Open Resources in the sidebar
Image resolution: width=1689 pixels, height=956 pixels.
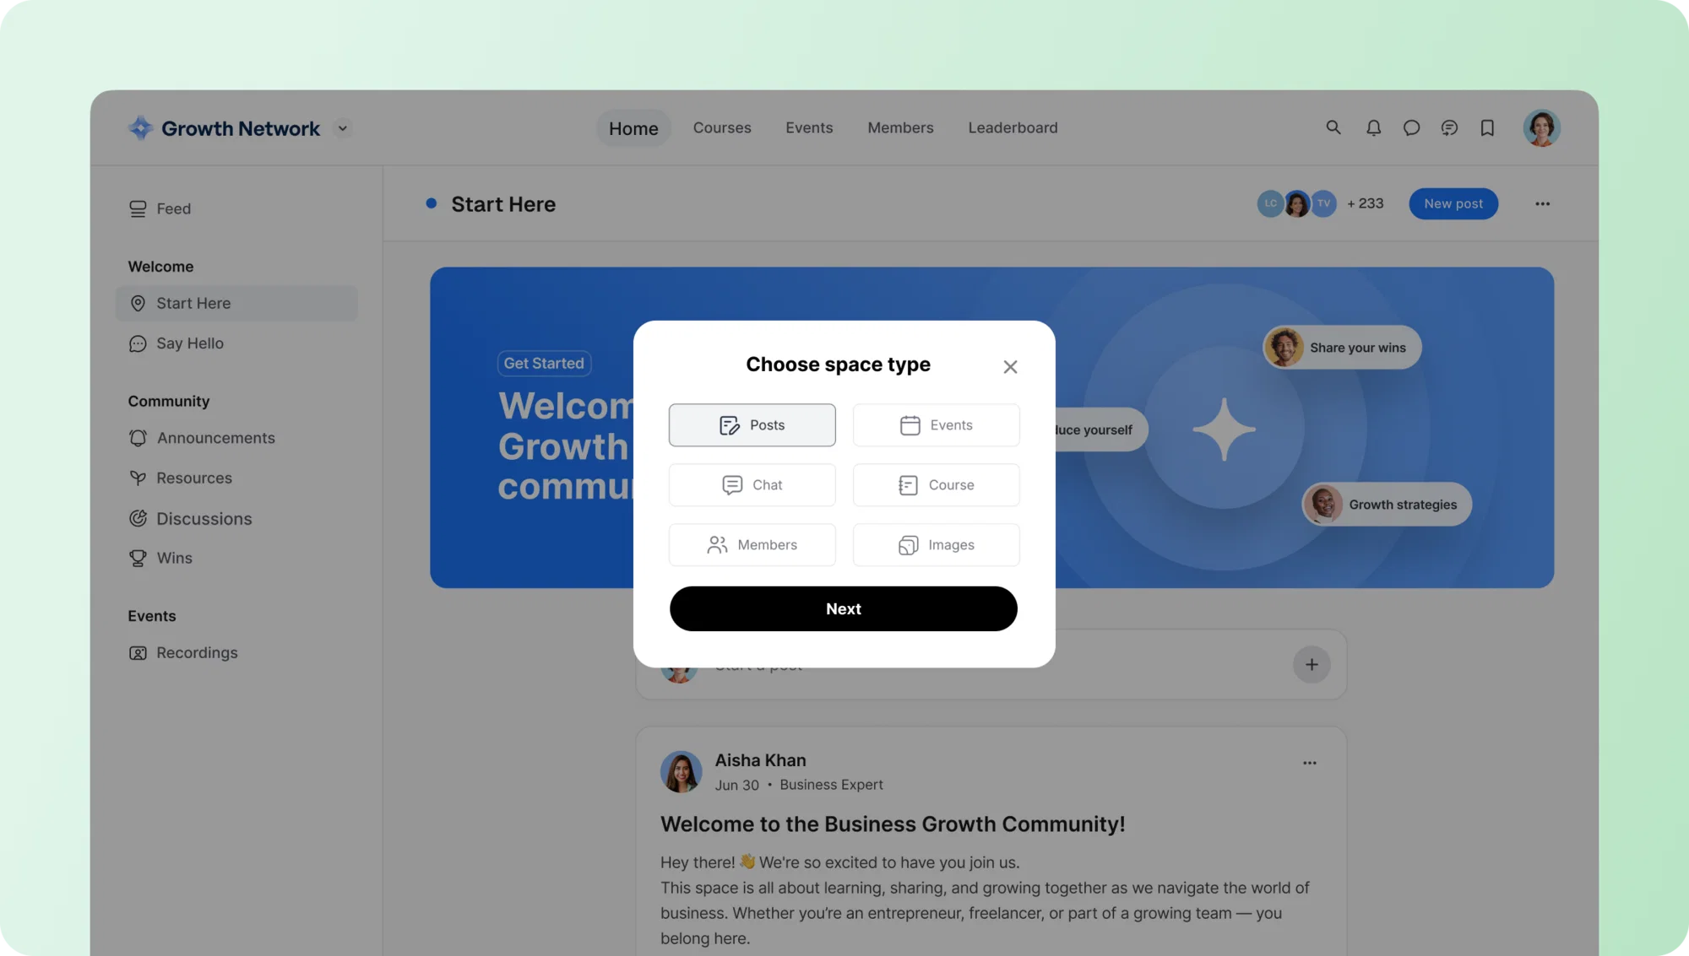coord(181,478)
